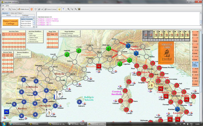Open Windows Start orb
This screenshot has width=203, height=126.
pos(4,124)
